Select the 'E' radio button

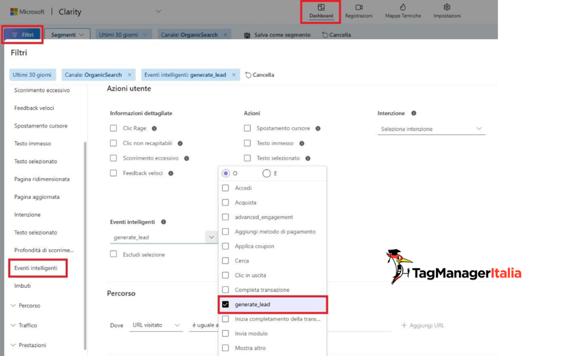pyautogui.click(x=266, y=173)
